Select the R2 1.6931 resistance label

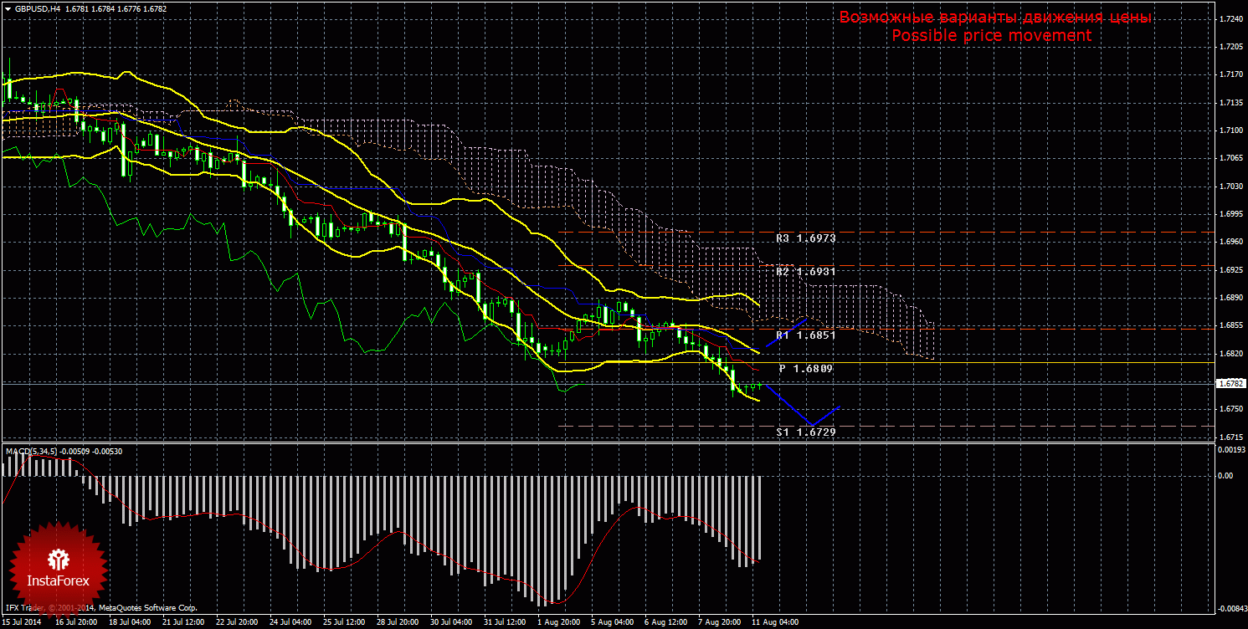click(805, 272)
